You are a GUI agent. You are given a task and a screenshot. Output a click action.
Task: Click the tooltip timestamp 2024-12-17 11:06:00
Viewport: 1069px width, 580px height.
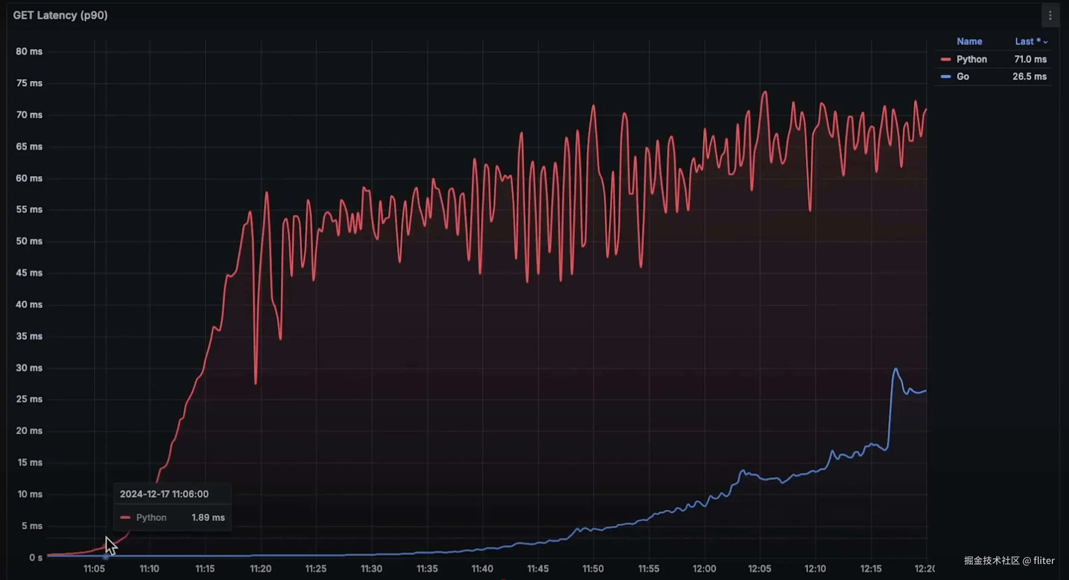(164, 494)
